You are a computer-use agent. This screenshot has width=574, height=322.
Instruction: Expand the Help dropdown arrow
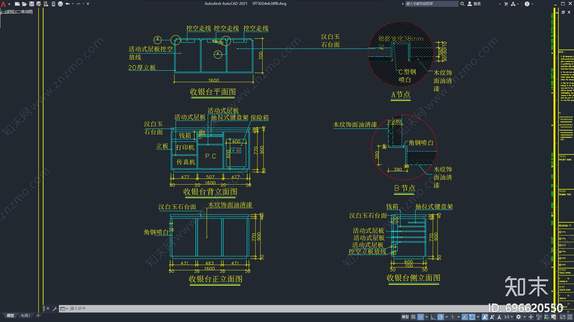[x=532, y=4]
